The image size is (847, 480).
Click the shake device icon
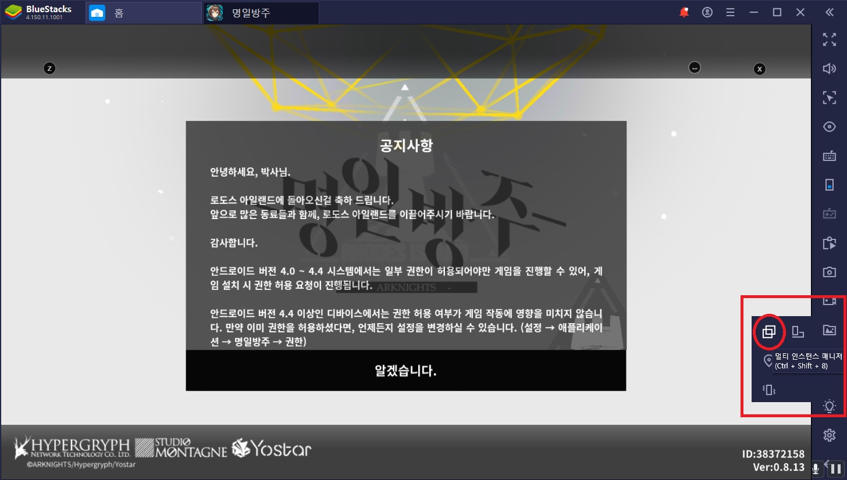pyautogui.click(x=769, y=390)
